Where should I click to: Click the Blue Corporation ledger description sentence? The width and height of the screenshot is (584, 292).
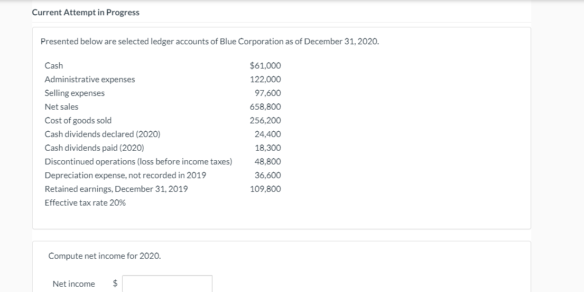tap(210, 42)
